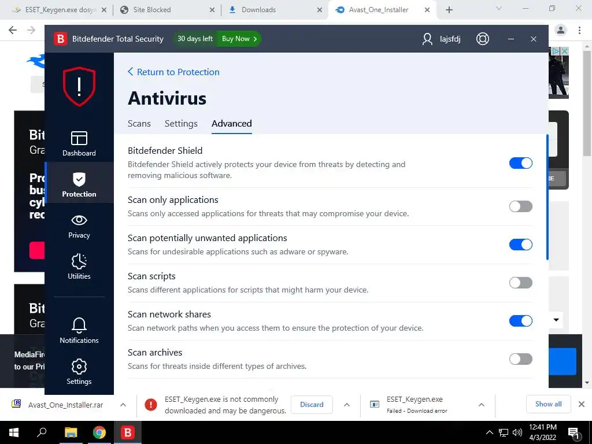Open Privacy section in sidebar
The width and height of the screenshot is (592, 444).
79,226
